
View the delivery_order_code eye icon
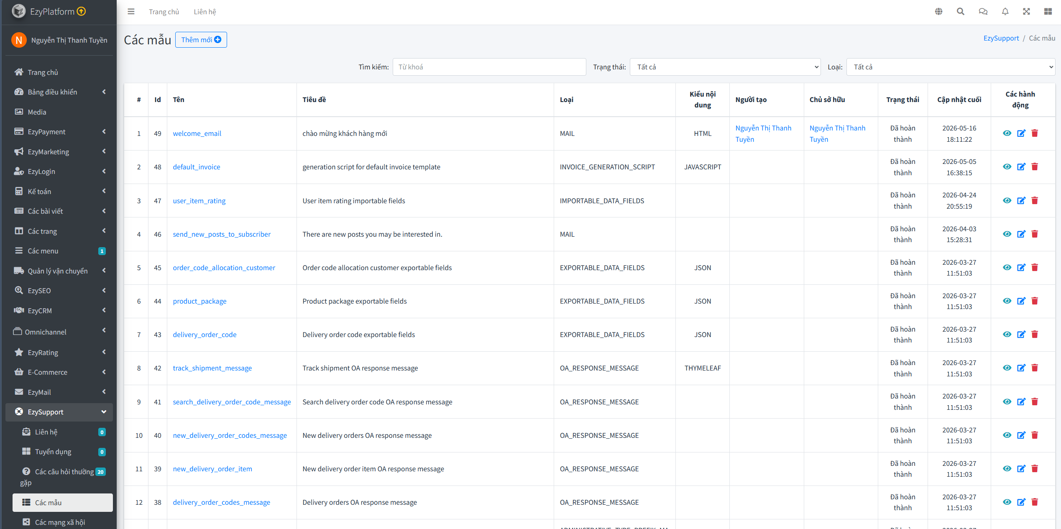pyautogui.click(x=1007, y=335)
